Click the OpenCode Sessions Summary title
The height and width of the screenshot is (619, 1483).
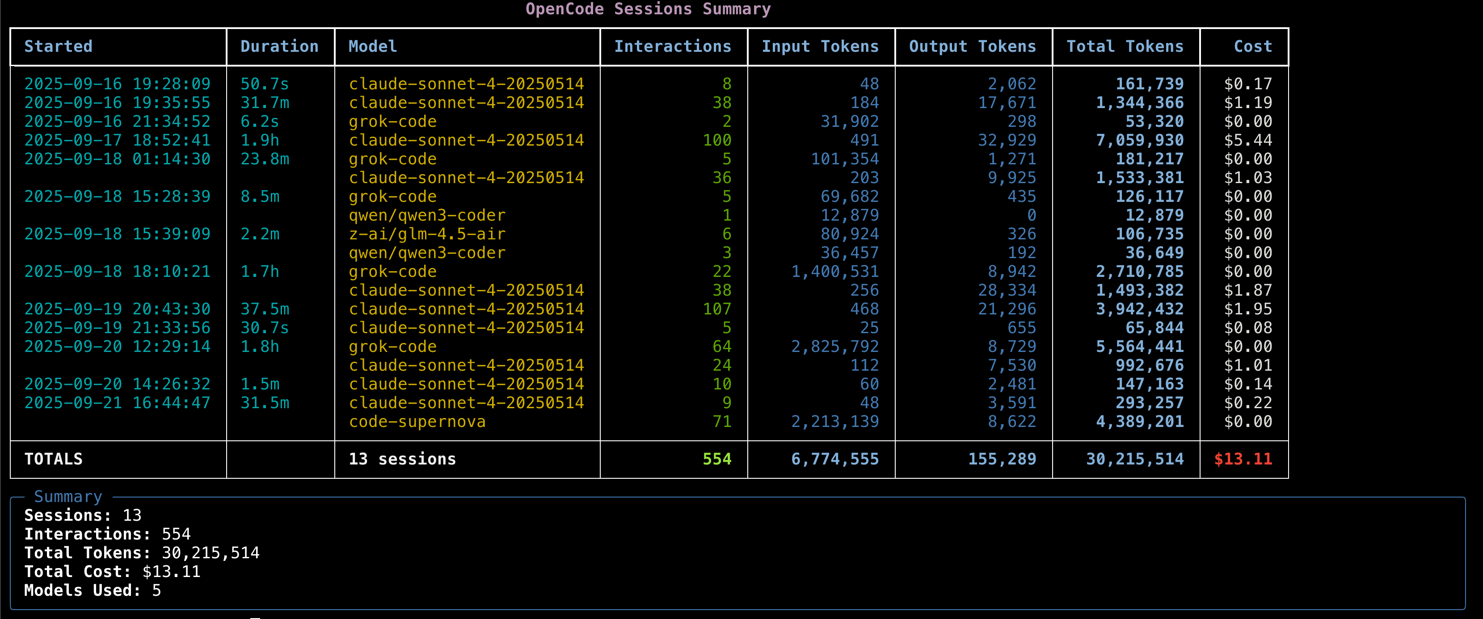point(648,9)
